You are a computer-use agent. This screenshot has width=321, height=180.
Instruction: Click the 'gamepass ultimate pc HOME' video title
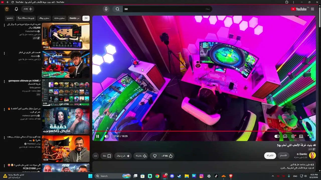coord(25,82)
